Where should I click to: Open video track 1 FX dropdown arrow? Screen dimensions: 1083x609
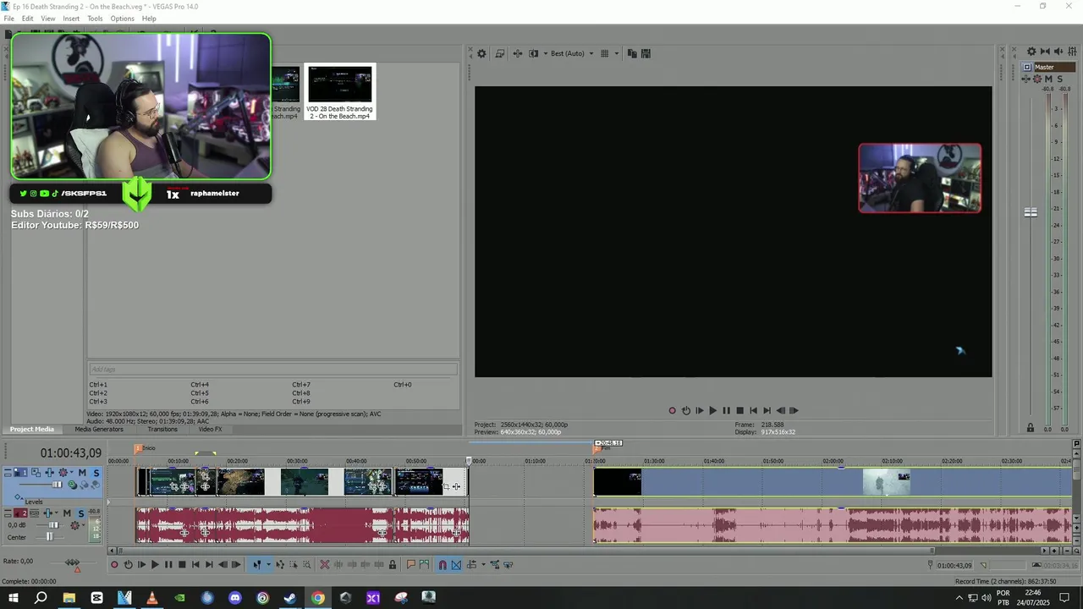72,473
